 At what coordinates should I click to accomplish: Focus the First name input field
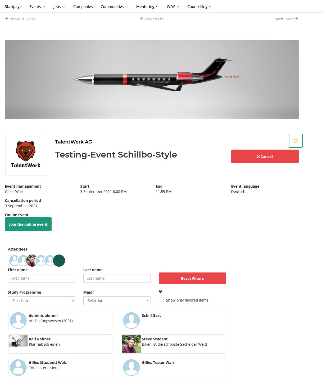point(42,278)
